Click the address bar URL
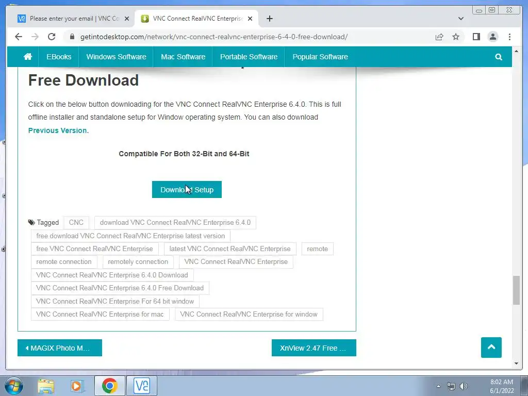The width and height of the screenshot is (528, 396). pyautogui.click(x=214, y=37)
